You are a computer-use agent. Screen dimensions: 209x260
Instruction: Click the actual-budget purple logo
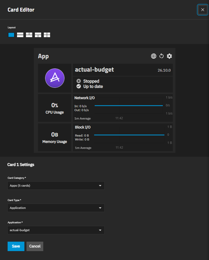coord(55,78)
